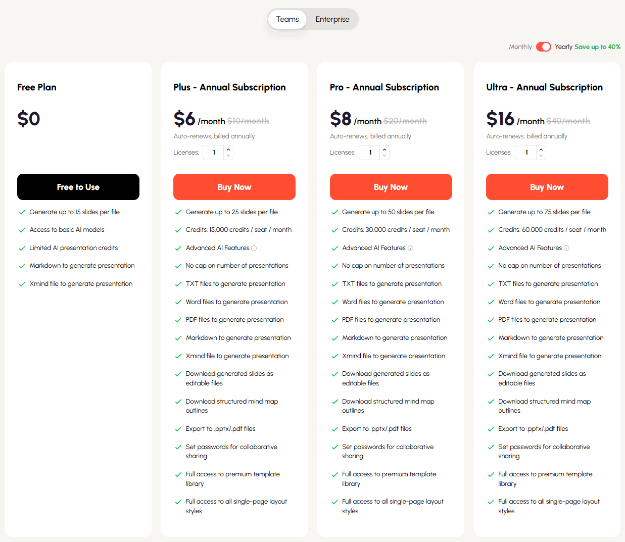
Task: Click info icon beside Ultra Advanced AI Features
Action: [566, 248]
